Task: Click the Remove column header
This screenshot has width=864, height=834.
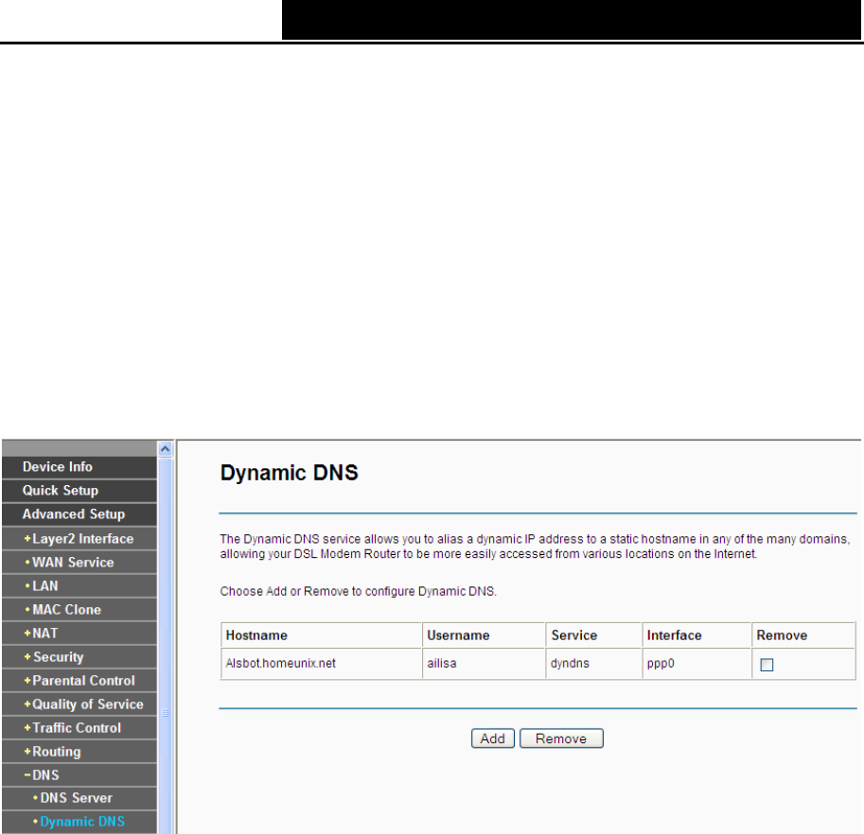Action: tap(804, 635)
